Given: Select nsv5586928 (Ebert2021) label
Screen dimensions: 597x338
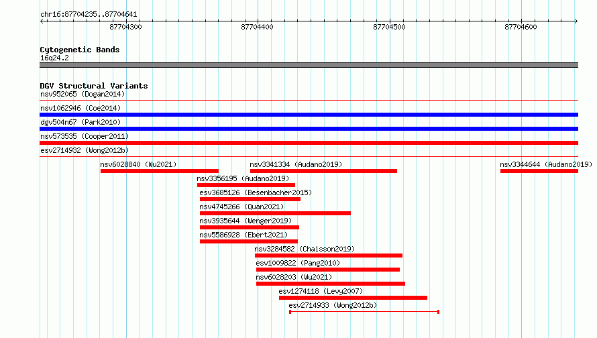Looking at the screenshot, I should (x=243, y=235).
